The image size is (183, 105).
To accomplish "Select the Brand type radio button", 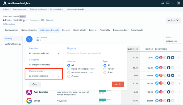I will 105,73.
